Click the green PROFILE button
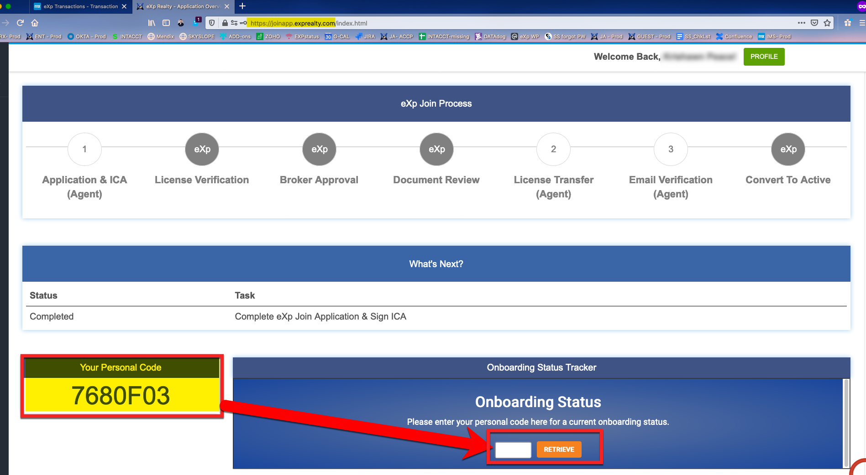This screenshot has height=475, width=866. (x=764, y=57)
